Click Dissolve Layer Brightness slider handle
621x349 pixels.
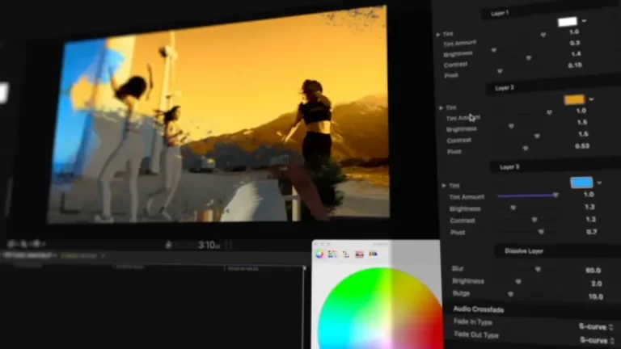[x=518, y=282]
